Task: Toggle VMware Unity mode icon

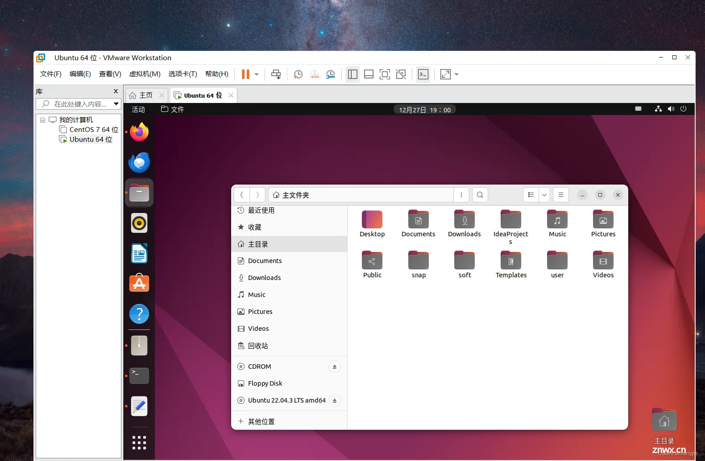Action: pyautogui.click(x=401, y=74)
